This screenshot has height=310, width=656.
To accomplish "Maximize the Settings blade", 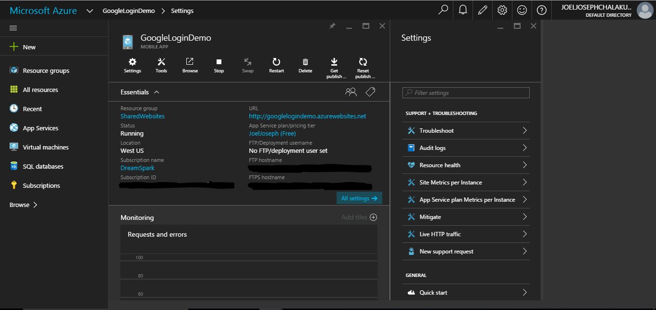I will point(517,26).
